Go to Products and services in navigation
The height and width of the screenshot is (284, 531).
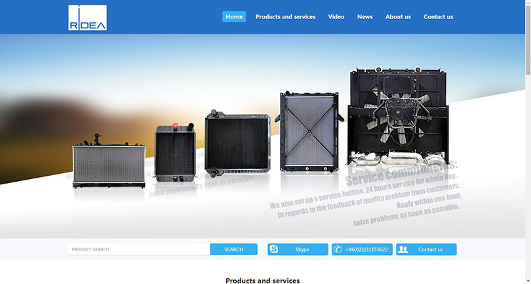(285, 16)
